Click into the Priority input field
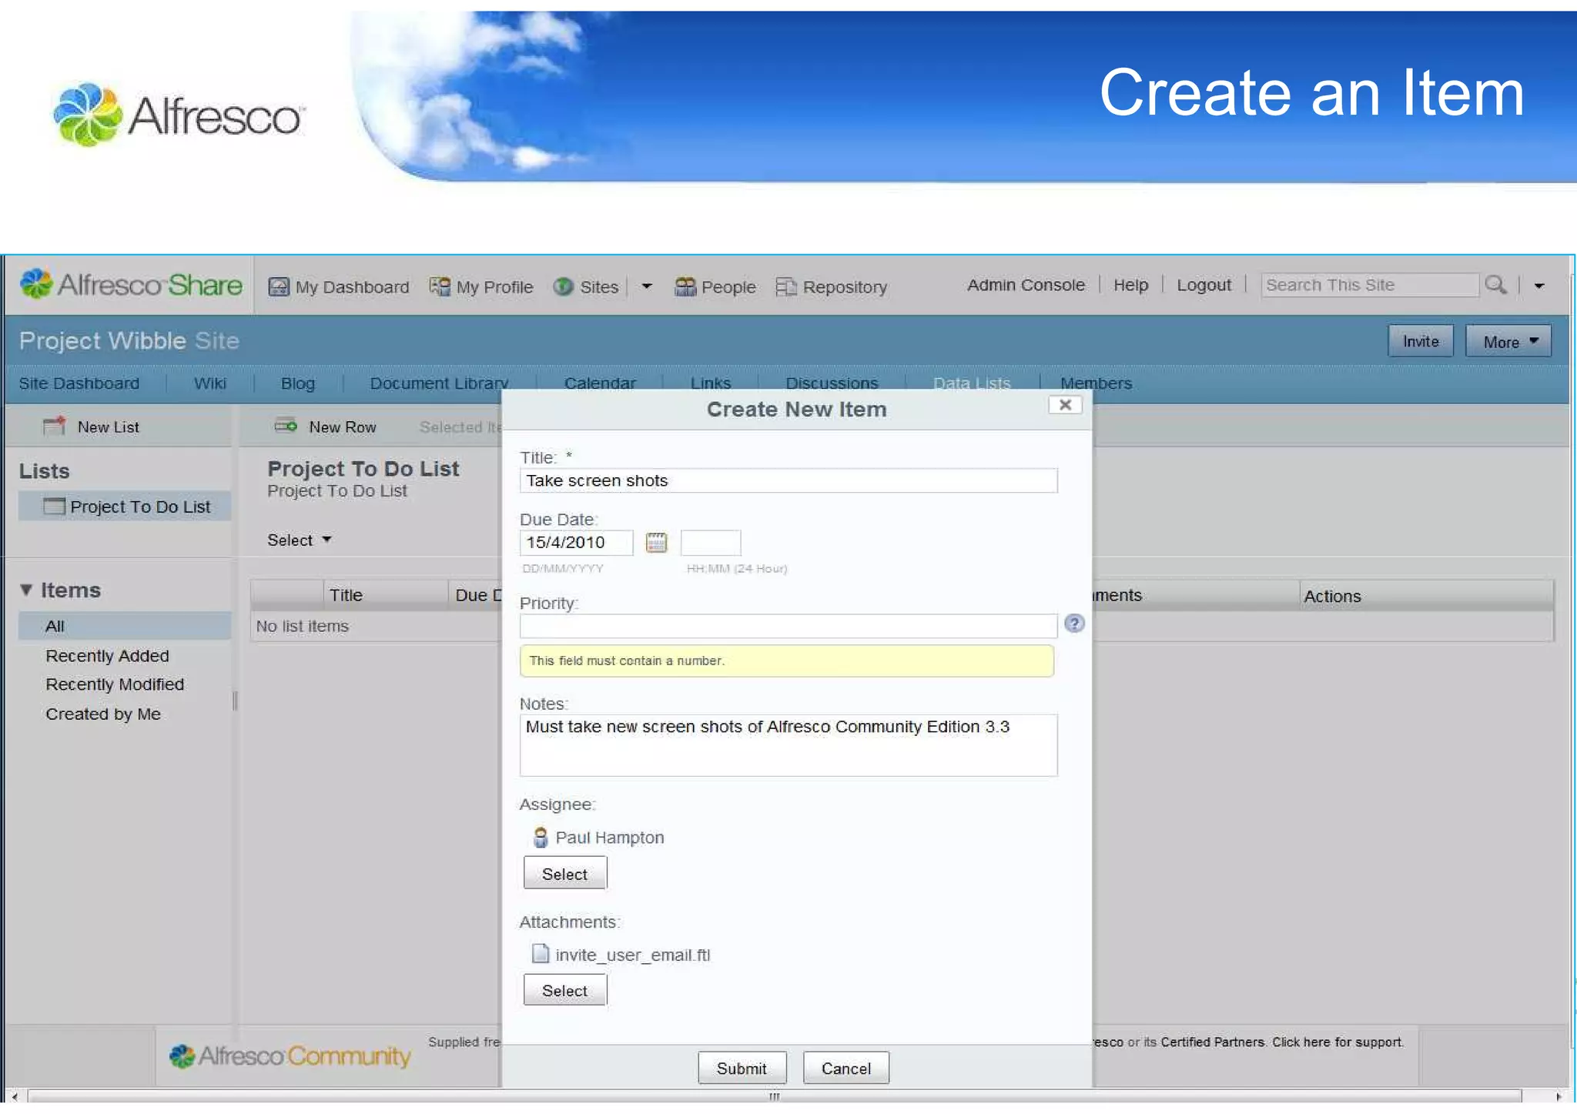The height and width of the screenshot is (1114, 1577). [787, 626]
